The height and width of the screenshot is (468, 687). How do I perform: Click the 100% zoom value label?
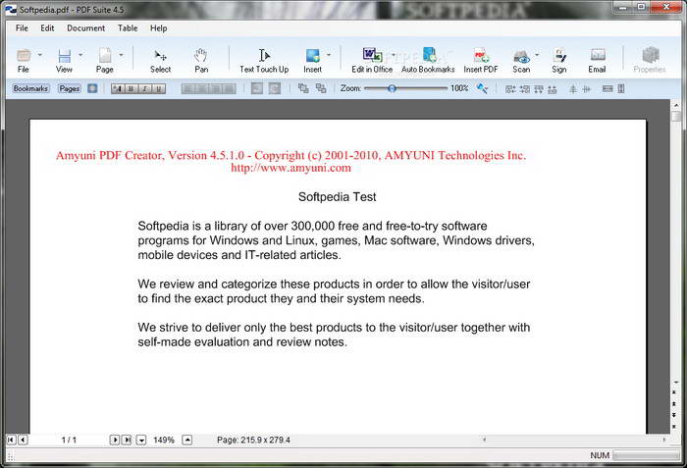pos(459,88)
